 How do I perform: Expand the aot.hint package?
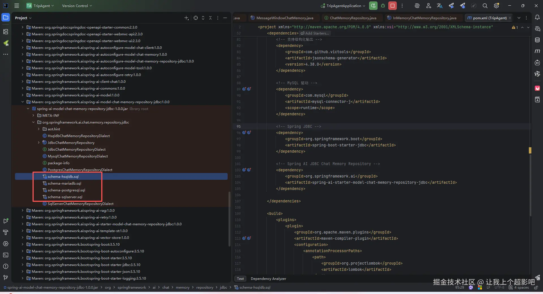(39, 129)
